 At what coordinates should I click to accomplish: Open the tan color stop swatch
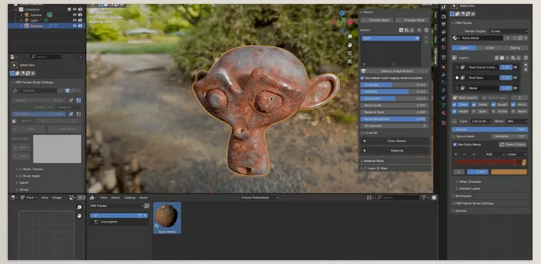[509, 172]
